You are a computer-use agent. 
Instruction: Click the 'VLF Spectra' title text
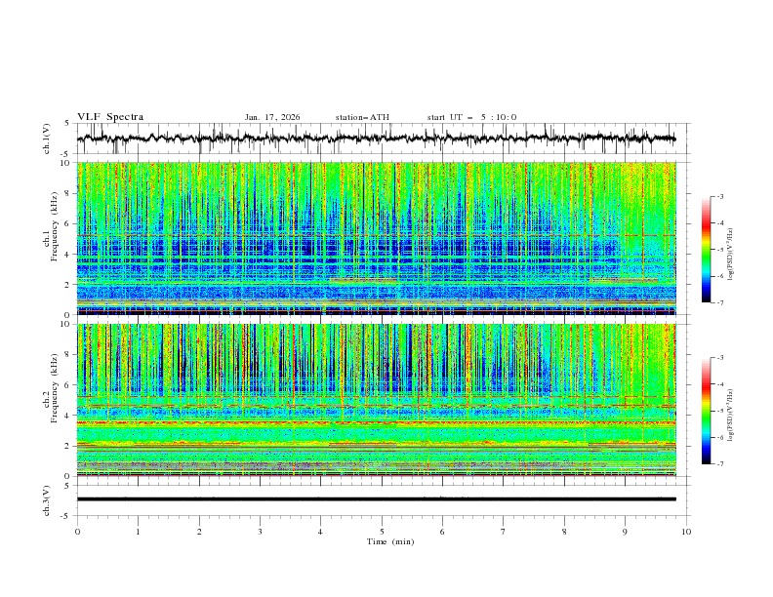click(110, 117)
